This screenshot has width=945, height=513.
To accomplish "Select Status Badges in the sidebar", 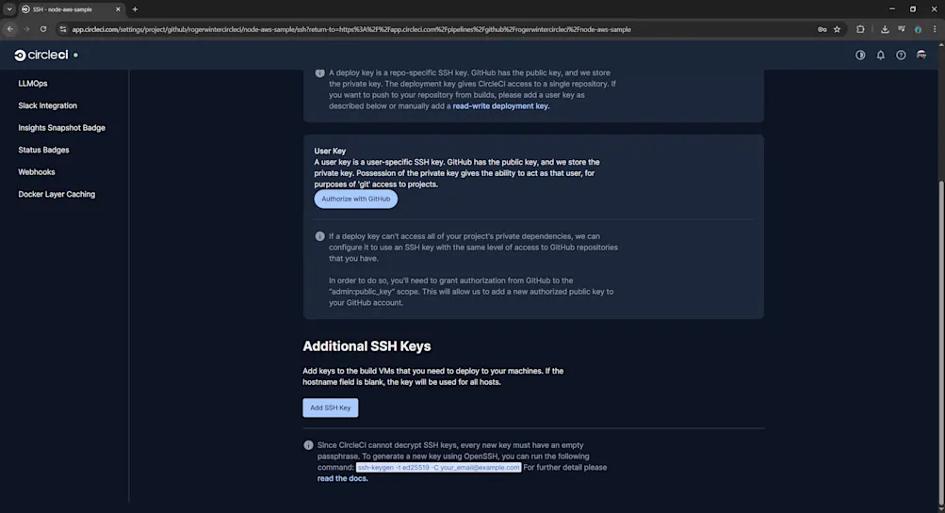I will click(x=43, y=150).
